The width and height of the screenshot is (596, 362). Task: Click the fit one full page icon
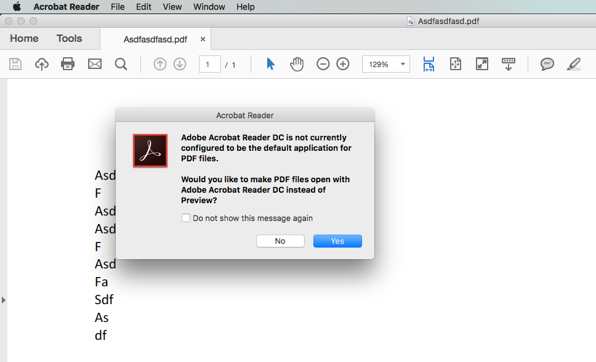(x=456, y=64)
